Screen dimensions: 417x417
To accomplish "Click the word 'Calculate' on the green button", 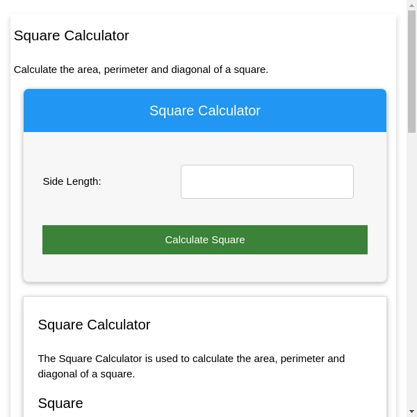I will [x=186, y=240].
